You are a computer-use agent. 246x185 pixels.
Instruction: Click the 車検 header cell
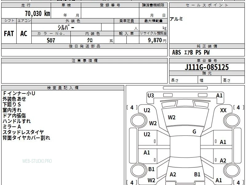(66, 5)
